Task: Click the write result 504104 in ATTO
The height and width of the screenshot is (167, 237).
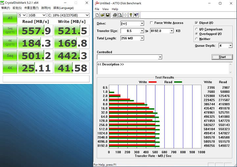Action: point(209,129)
